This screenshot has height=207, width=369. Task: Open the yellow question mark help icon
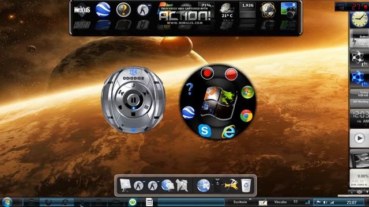tap(123, 10)
